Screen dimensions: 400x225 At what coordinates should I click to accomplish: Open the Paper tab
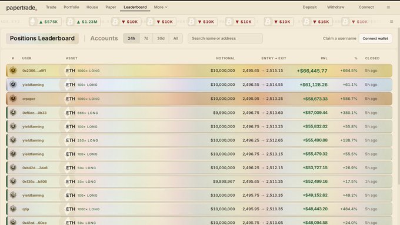111,7
